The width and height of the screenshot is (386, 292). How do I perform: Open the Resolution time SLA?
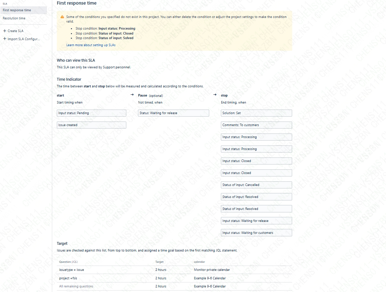click(x=23, y=18)
